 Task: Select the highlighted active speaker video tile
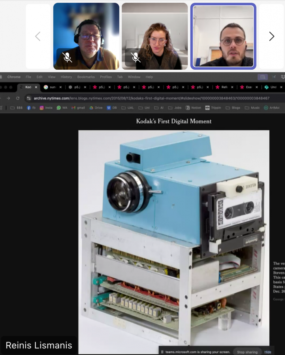click(223, 36)
